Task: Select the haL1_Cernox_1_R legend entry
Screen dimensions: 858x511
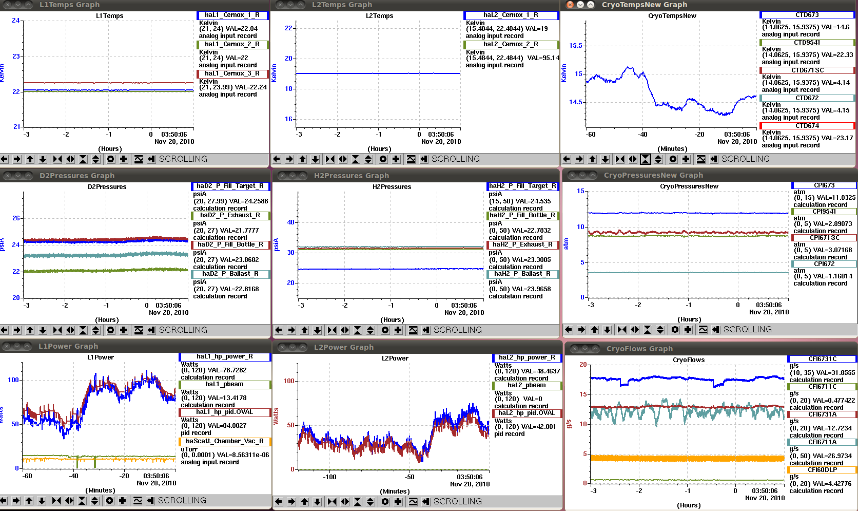Action: coord(232,15)
